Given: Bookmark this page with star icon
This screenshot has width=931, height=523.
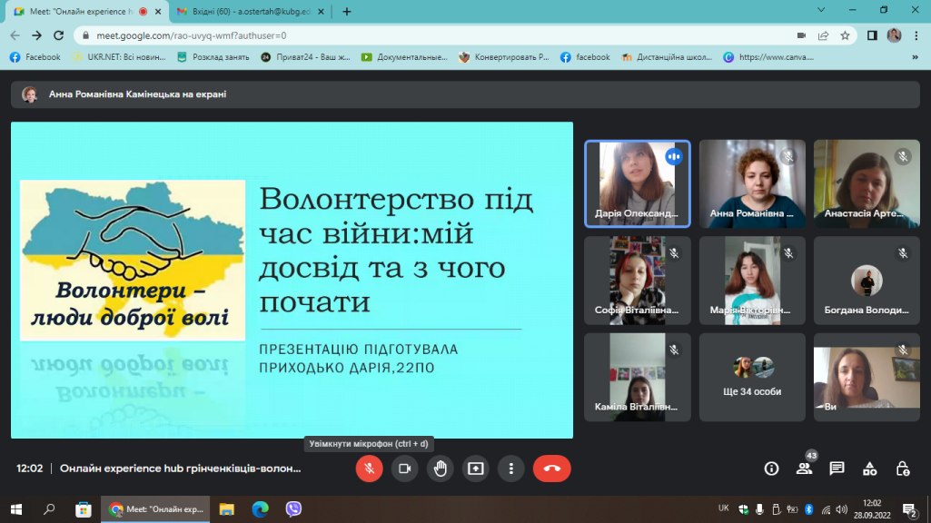Looking at the screenshot, I should pyautogui.click(x=845, y=35).
